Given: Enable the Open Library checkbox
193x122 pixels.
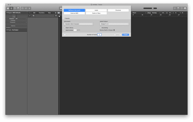Looking at the screenshot, I should pyautogui.click(x=65, y=28).
